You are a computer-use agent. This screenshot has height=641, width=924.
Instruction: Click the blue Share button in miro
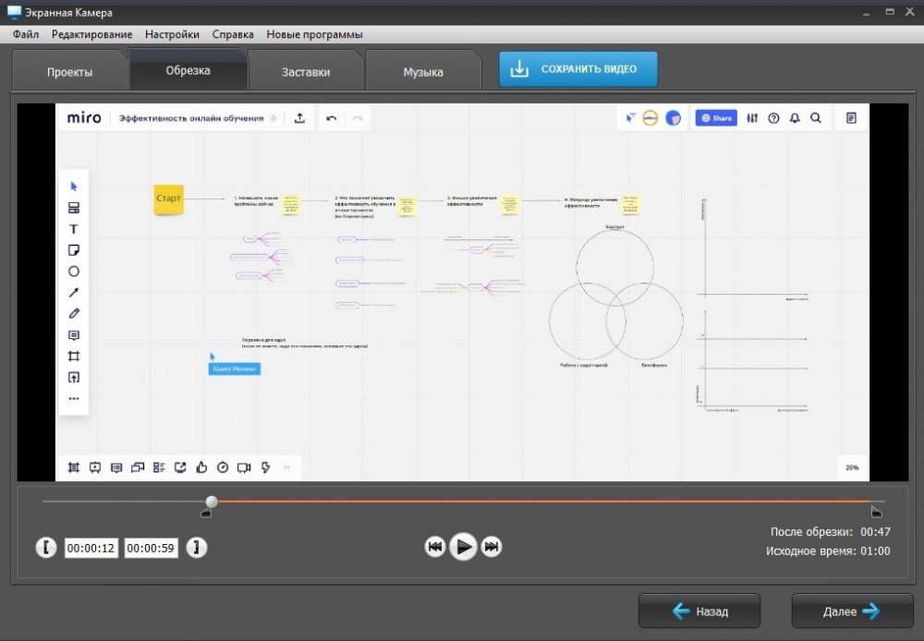tap(716, 118)
